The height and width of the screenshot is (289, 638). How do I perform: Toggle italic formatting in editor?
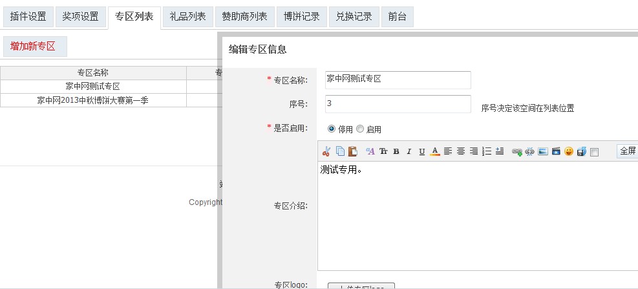click(x=409, y=151)
